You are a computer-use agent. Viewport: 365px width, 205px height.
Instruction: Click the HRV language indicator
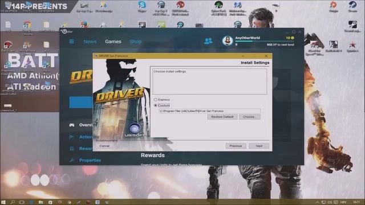[x=343, y=202]
